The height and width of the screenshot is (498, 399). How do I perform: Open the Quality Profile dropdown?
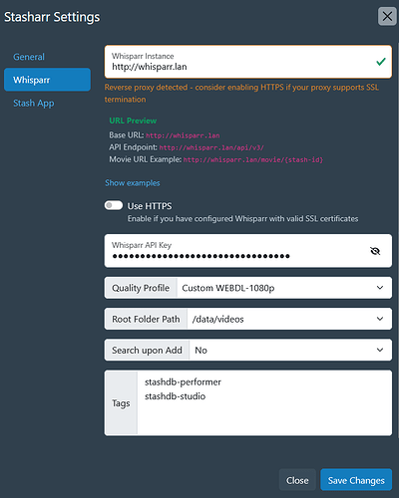(284, 288)
